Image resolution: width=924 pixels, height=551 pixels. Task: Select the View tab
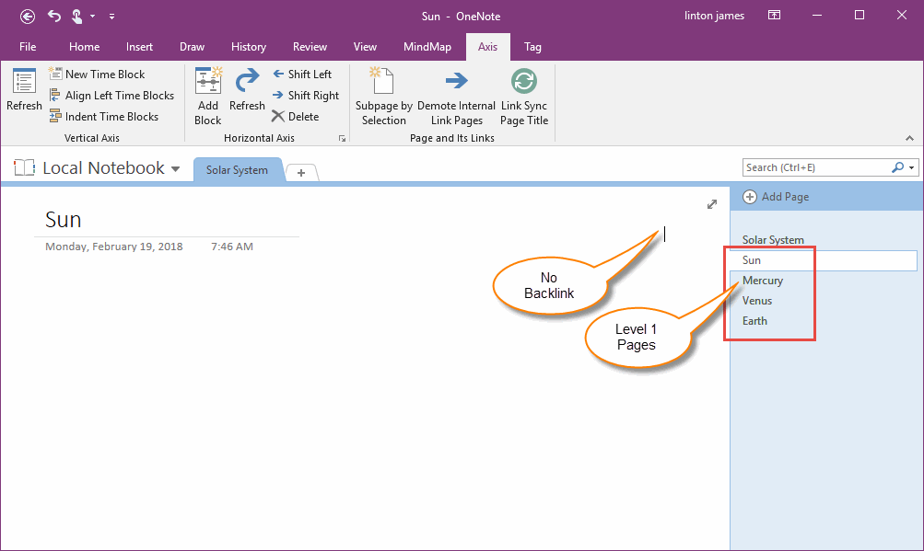[365, 47]
